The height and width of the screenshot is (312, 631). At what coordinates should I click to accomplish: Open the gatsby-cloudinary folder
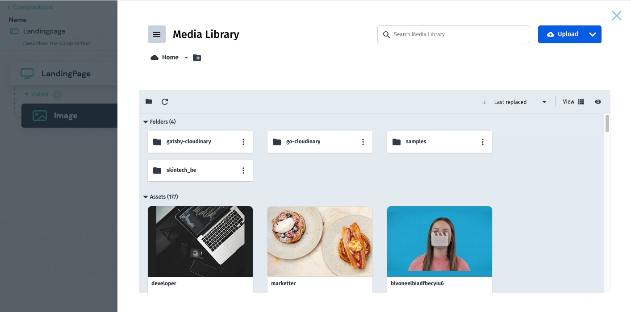click(x=200, y=142)
